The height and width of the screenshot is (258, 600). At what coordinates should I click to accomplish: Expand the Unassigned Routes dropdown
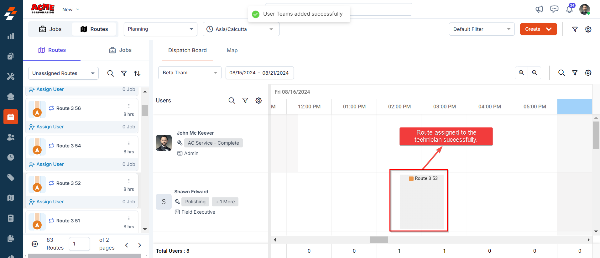(63, 73)
